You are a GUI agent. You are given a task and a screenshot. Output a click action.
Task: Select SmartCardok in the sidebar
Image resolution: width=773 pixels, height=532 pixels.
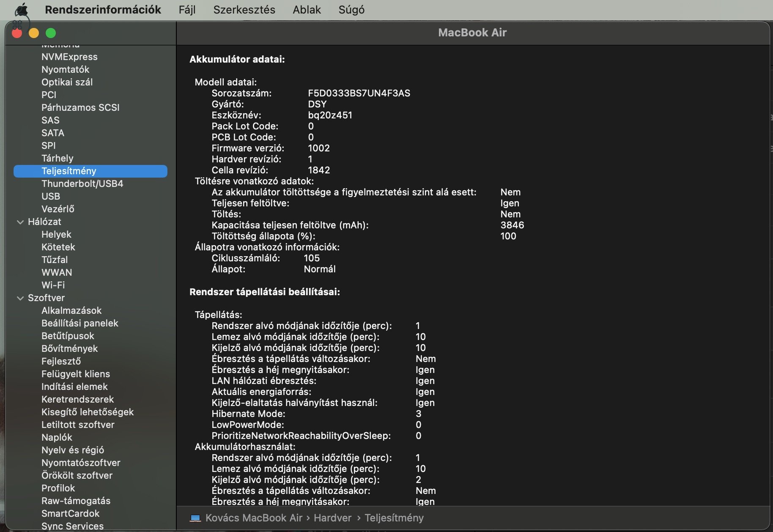70,513
